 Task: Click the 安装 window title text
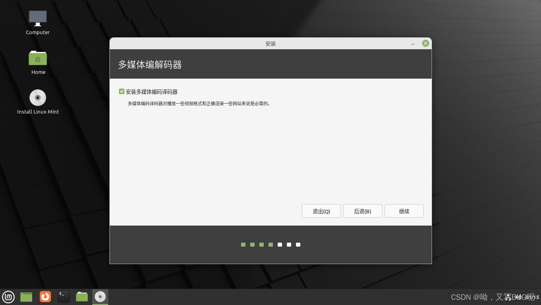point(270,44)
